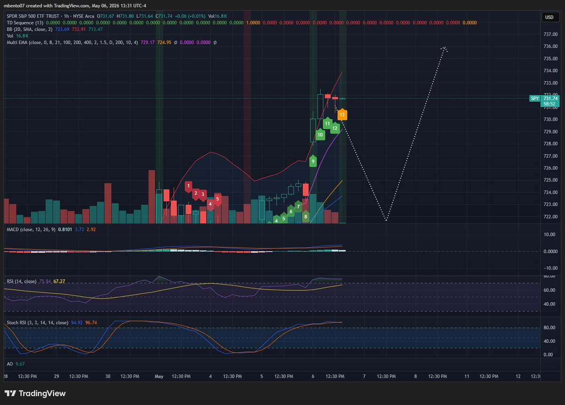
Task: Click the arrowhead of the dotted projection line
Action: pyautogui.click(x=444, y=49)
